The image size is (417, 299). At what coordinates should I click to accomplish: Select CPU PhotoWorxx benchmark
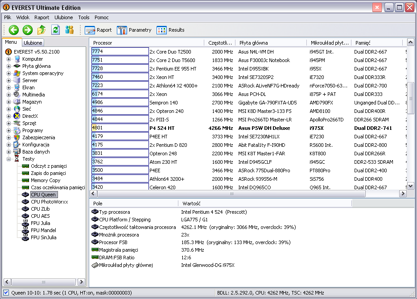[x=49, y=202]
